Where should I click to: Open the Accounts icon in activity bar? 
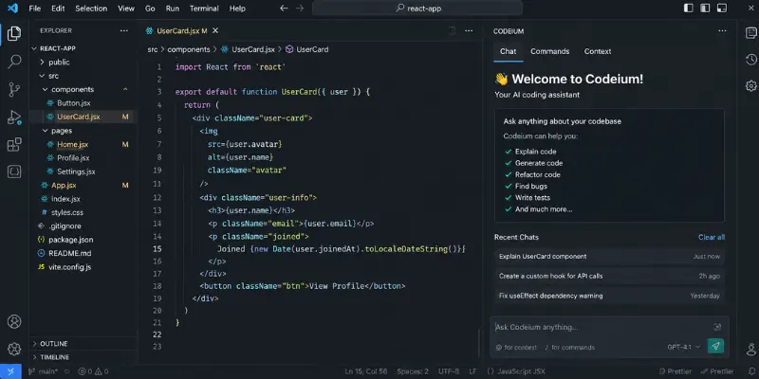[x=14, y=321]
